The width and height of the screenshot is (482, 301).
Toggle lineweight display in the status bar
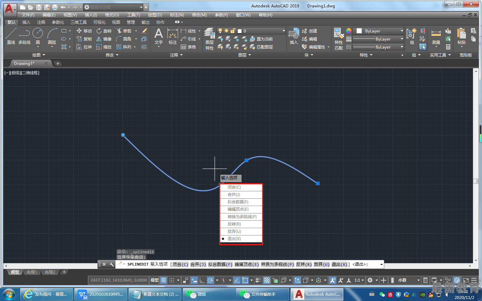[x=258, y=280]
